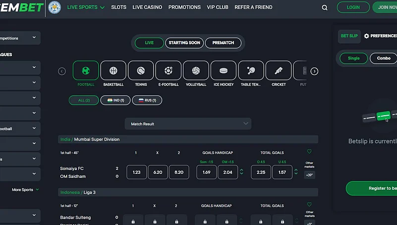Open the Preferences gear icon

366,36
